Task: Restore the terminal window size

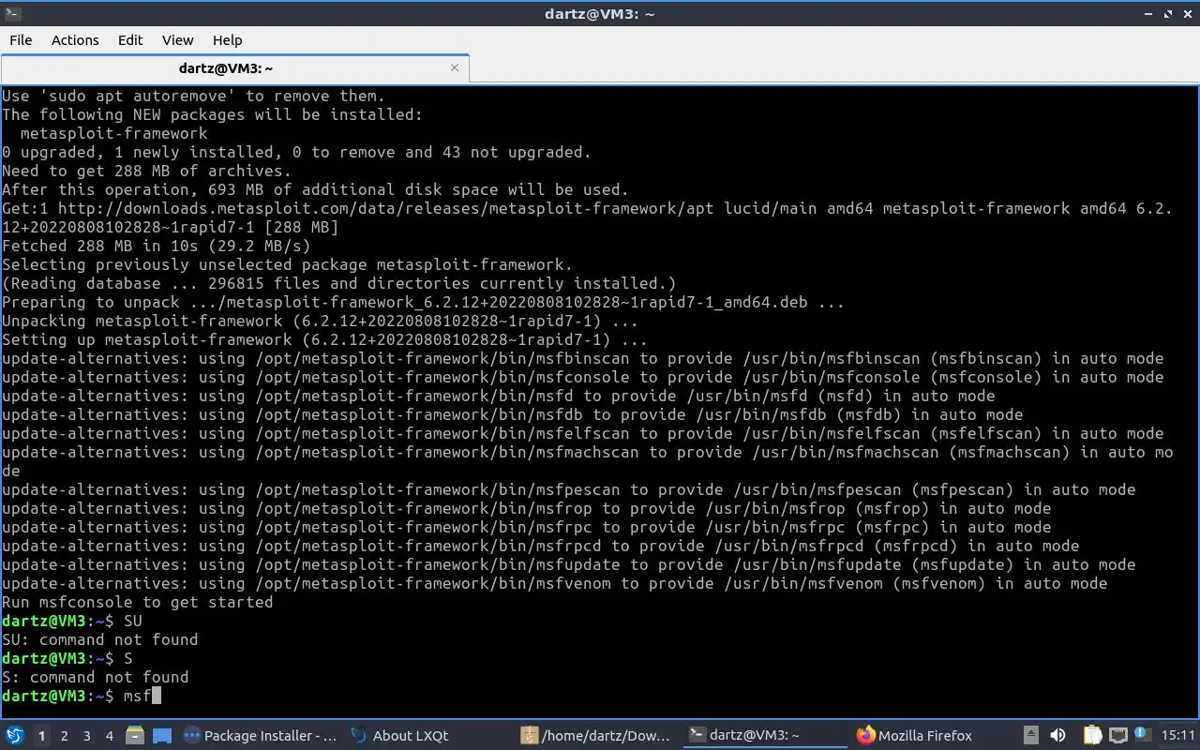Action: [x=1168, y=13]
